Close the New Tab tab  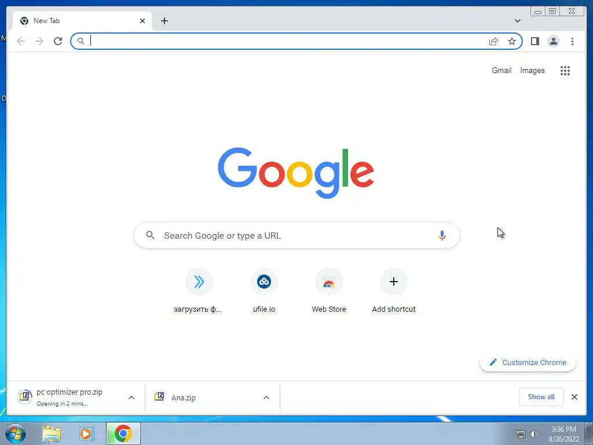point(142,21)
